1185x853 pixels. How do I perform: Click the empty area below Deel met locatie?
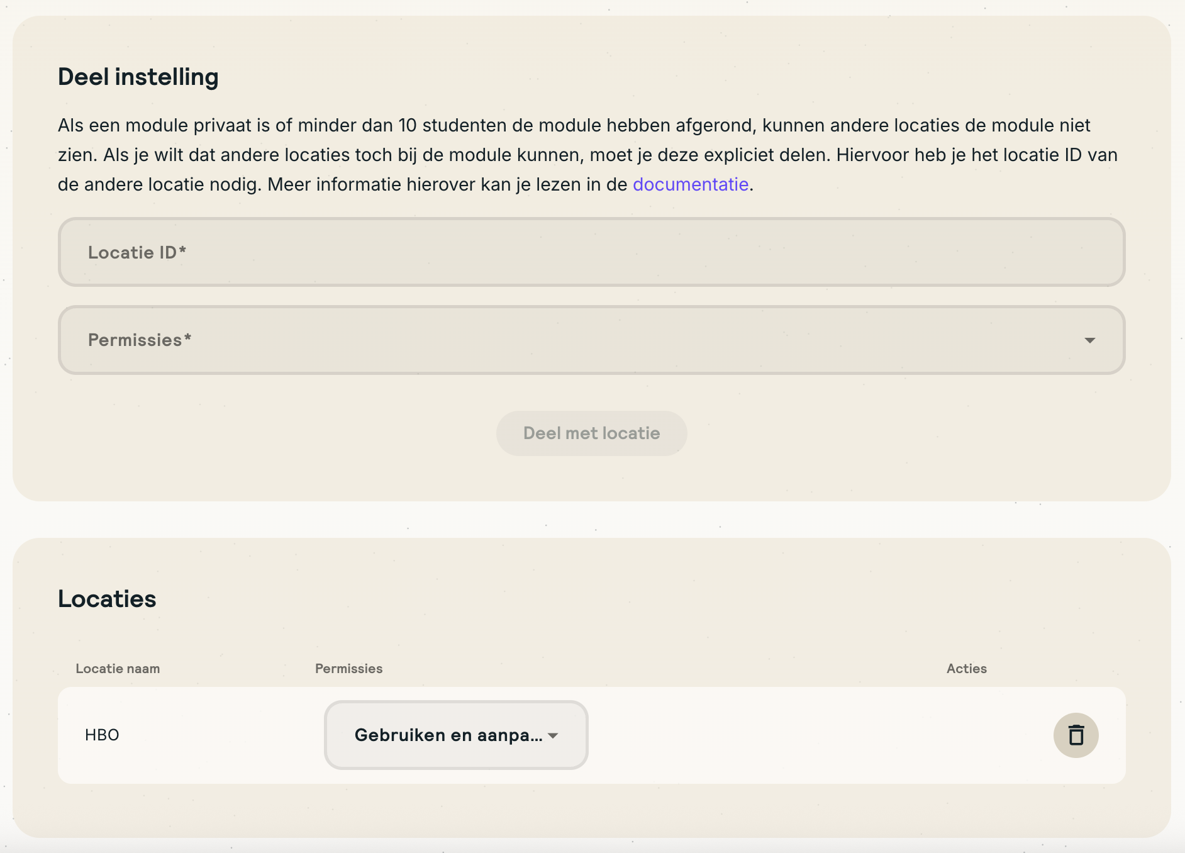pyautogui.click(x=591, y=479)
